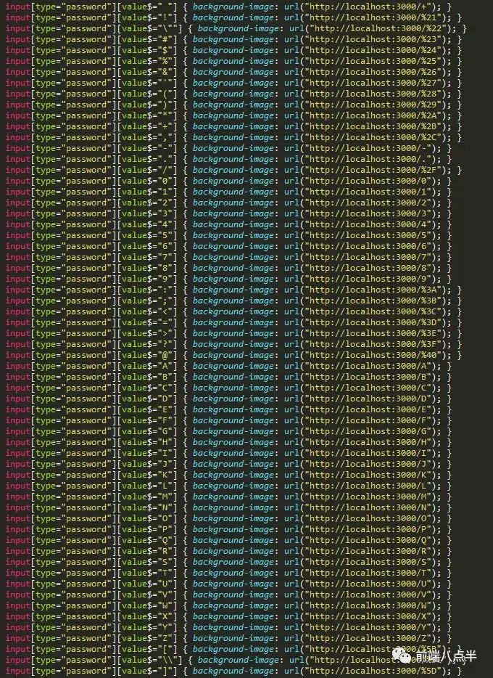Screen dimensions: 493x678
Task: Click the URL localhost:3000/L
Action: 367,486
